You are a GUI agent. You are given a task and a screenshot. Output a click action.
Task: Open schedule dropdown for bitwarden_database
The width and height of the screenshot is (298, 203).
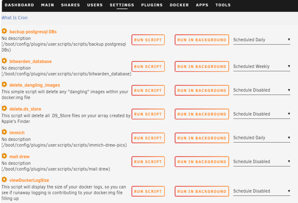262,66
